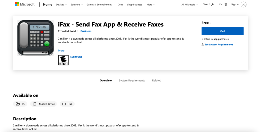The width and height of the screenshot is (261, 132).
Task: Click the Offers in-app purchases text
Action: (x=215, y=39)
